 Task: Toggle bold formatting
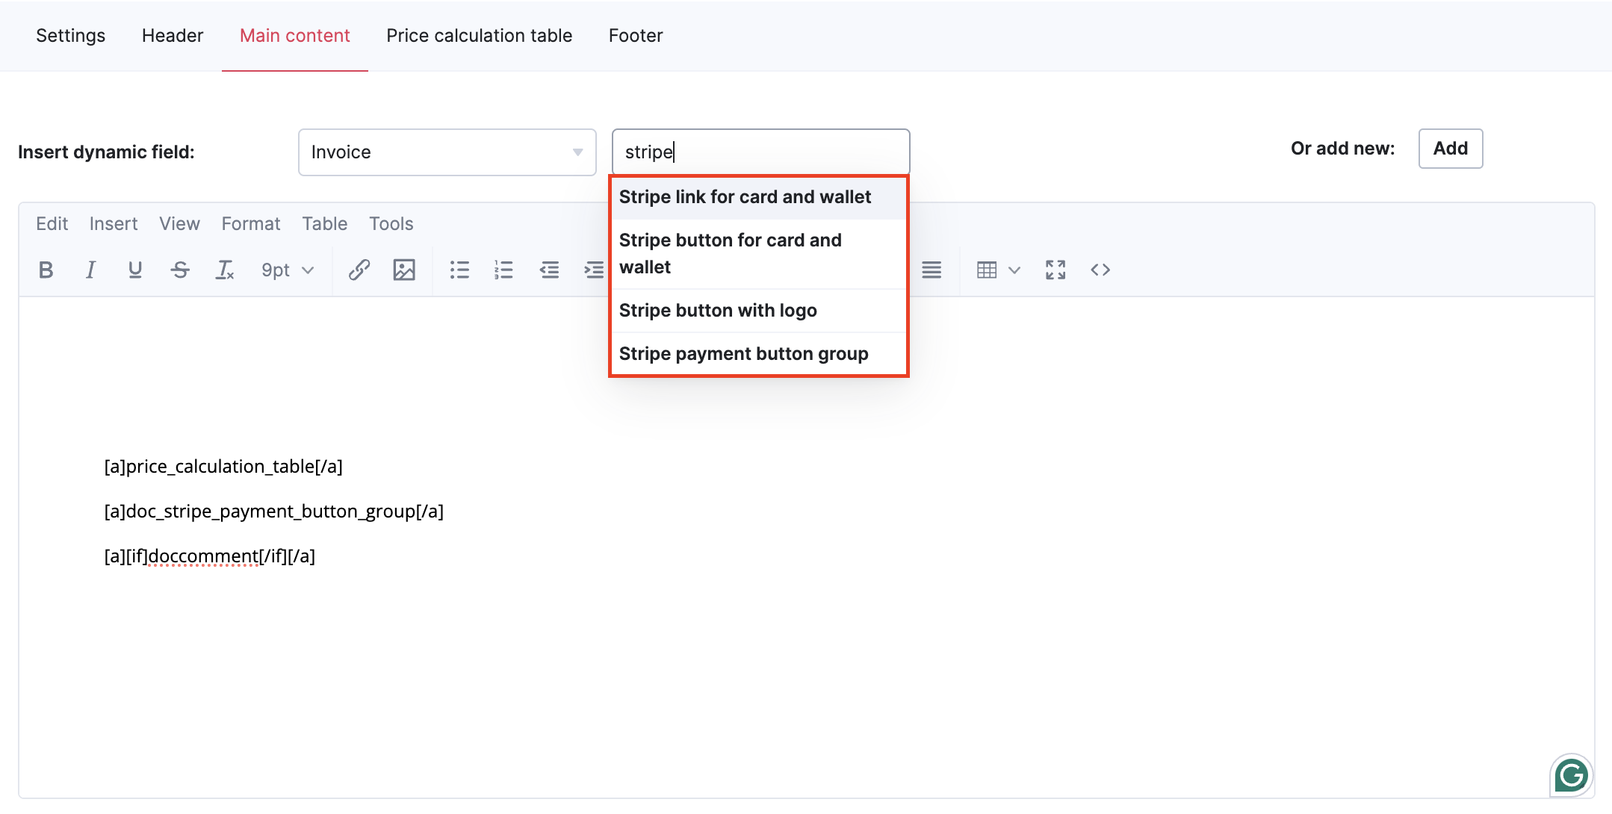46,270
